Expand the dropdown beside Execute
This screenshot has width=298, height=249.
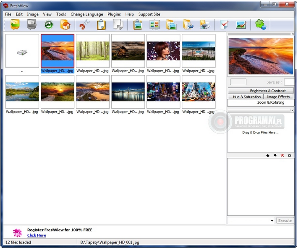[272, 220]
